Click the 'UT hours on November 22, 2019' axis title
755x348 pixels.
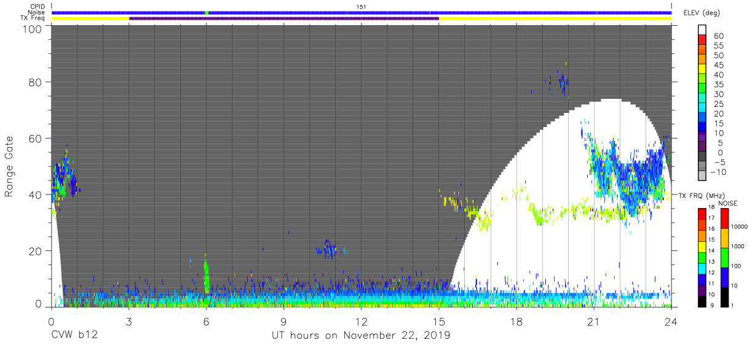tap(362, 336)
